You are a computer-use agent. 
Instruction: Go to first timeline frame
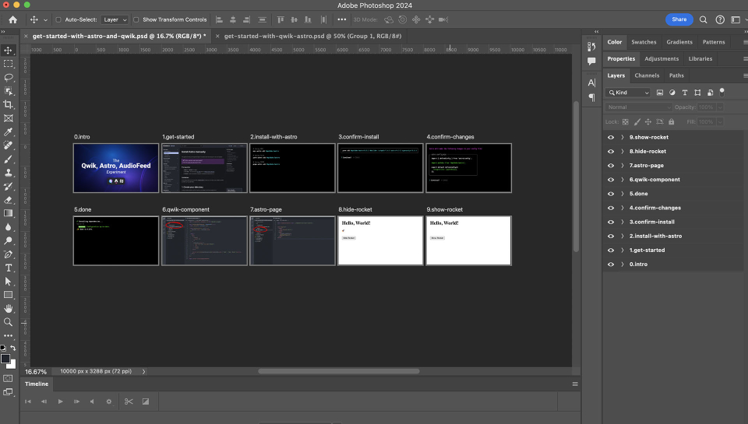click(x=28, y=401)
